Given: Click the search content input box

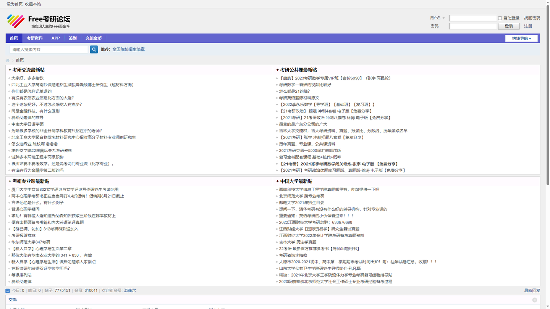Looking at the screenshot, I should 49,50.
